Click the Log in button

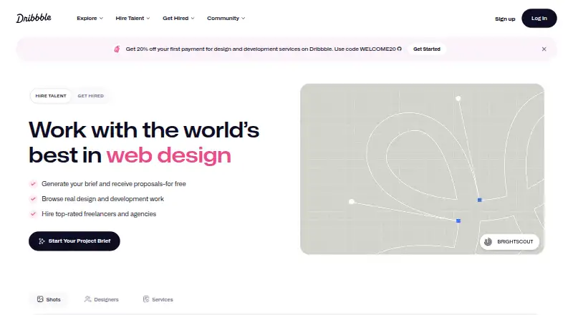(539, 19)
